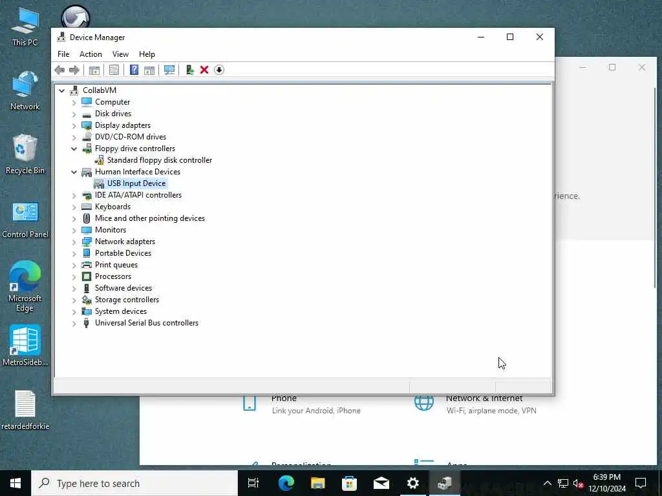Open the Action menu
The width and height of the screenshot is (662, 496).
coord(91,54)
